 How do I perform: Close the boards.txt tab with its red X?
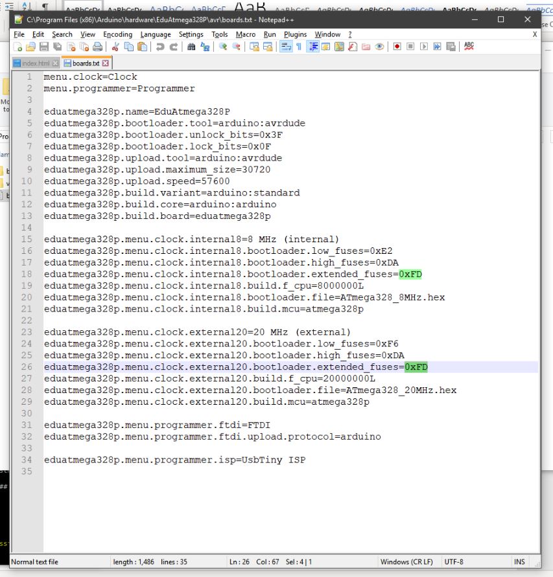(x=106, y=63)
